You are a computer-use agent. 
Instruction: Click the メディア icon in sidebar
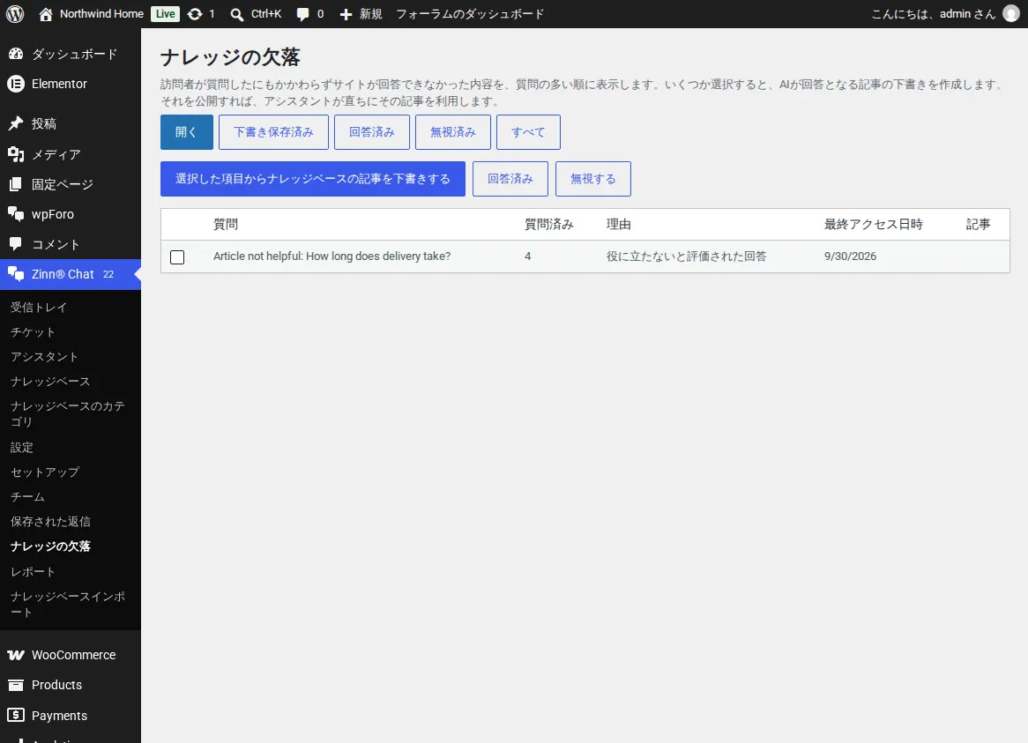point(16,154)
